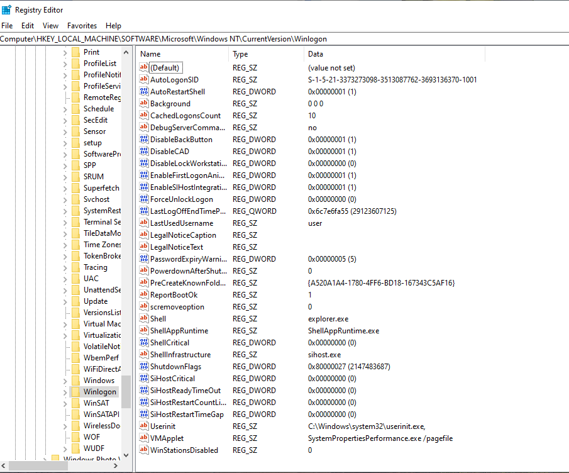Open the View menu

pos(50,26)
